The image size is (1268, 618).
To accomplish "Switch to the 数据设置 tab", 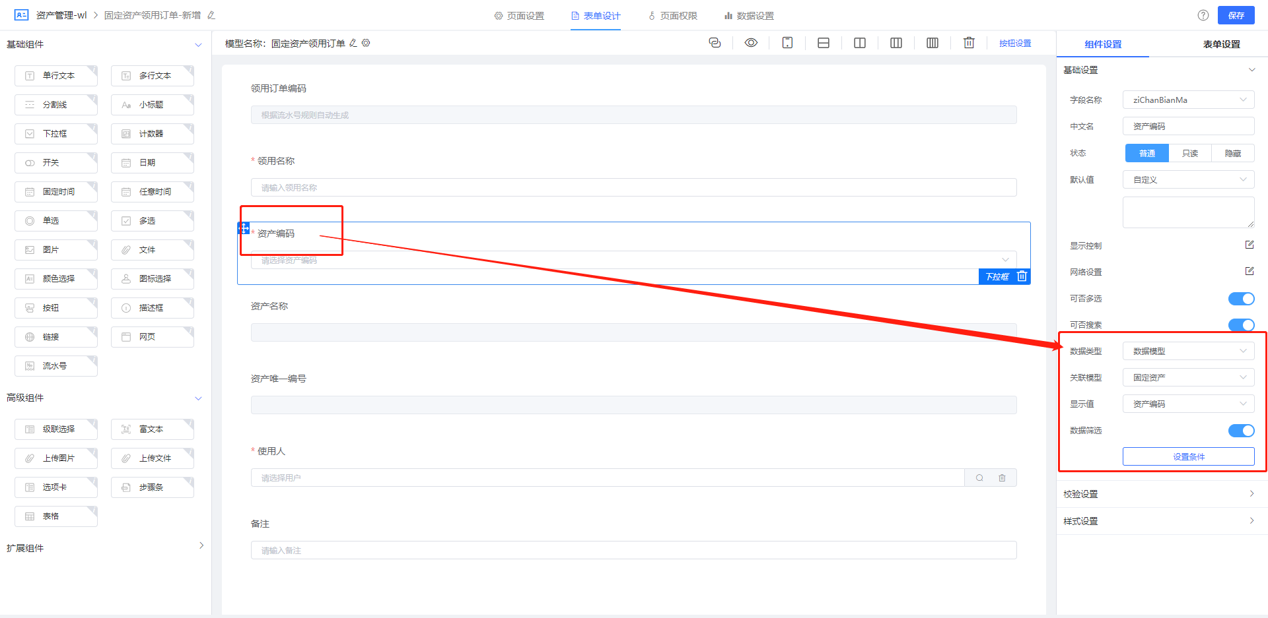I will [x=749, y=16].
